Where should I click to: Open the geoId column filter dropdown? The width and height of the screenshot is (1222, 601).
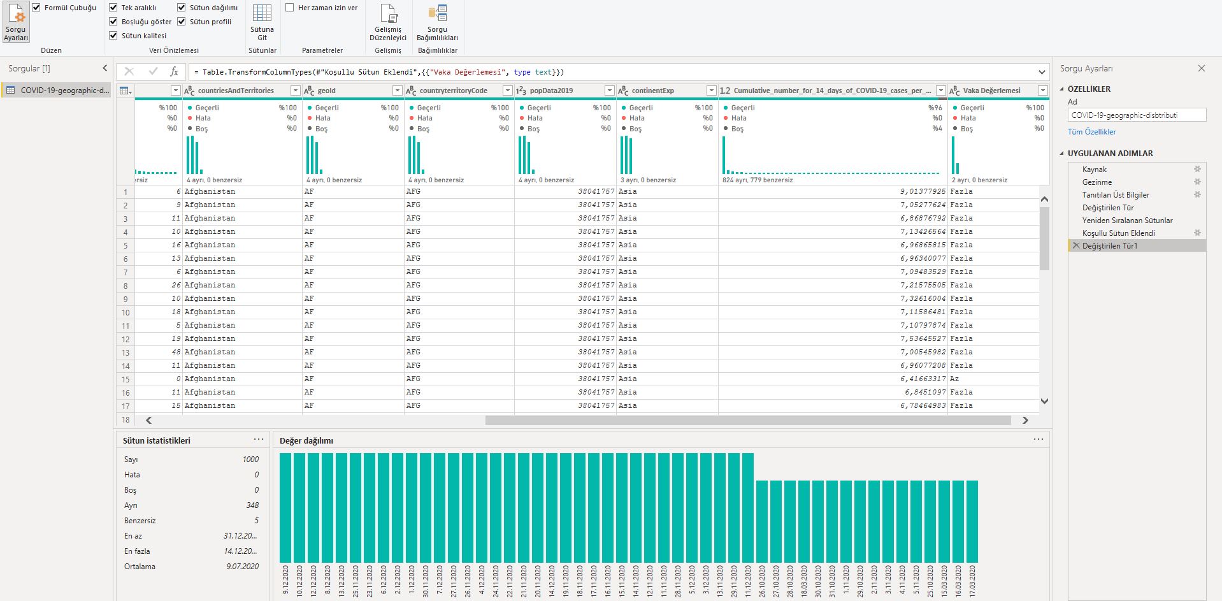tap(396, 91)
